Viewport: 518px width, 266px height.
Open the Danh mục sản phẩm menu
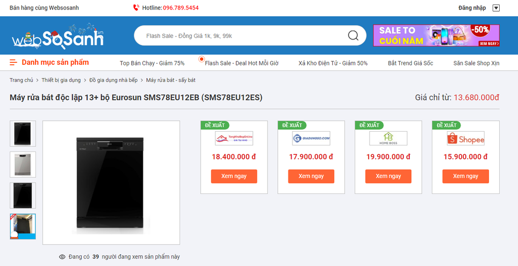tap(55, 62)
